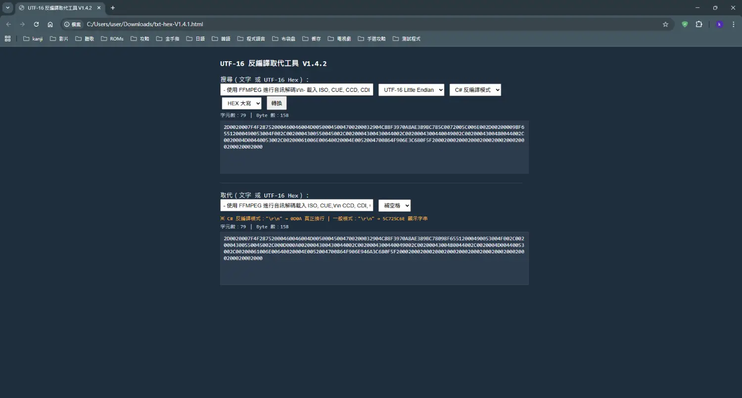The image size is (742, 398).
Task: Open the UTF-16 Little Endian encoding dropdown
Action: pos(411,90)
